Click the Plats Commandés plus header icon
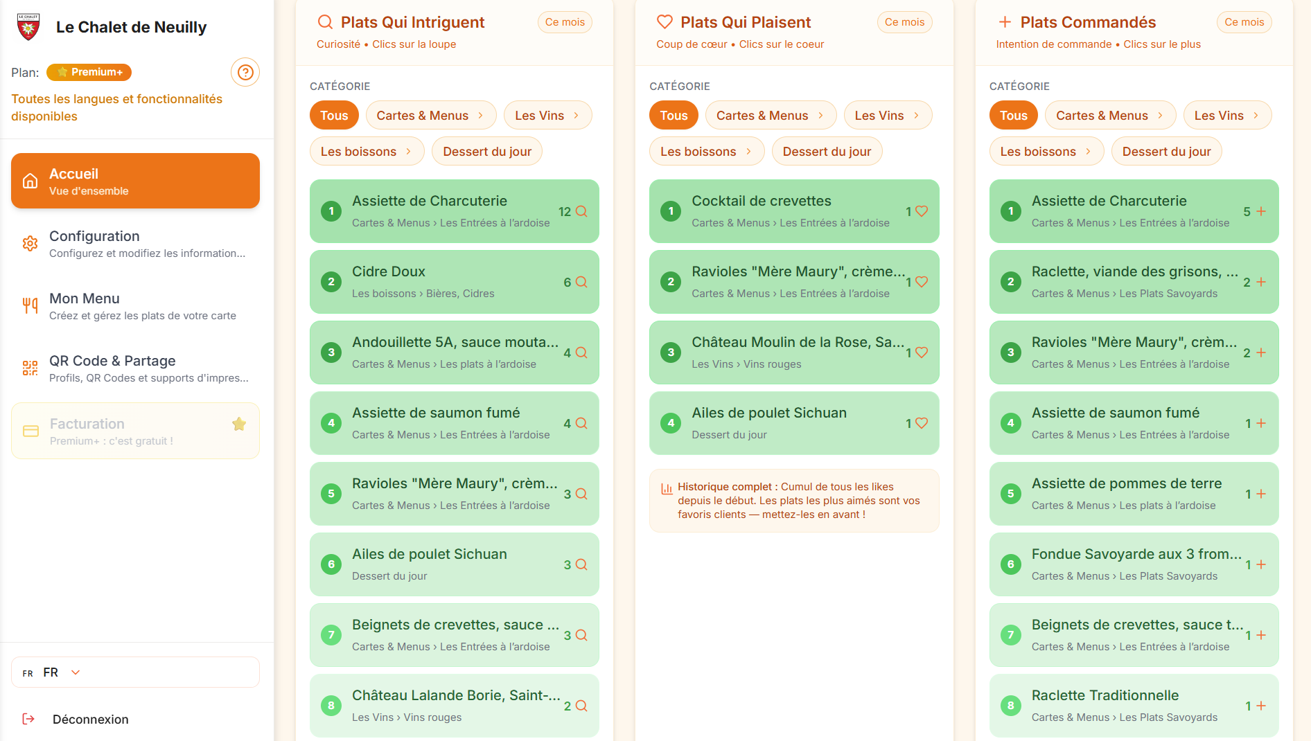Screen dimensions: 1311x741 point(1004,22)
